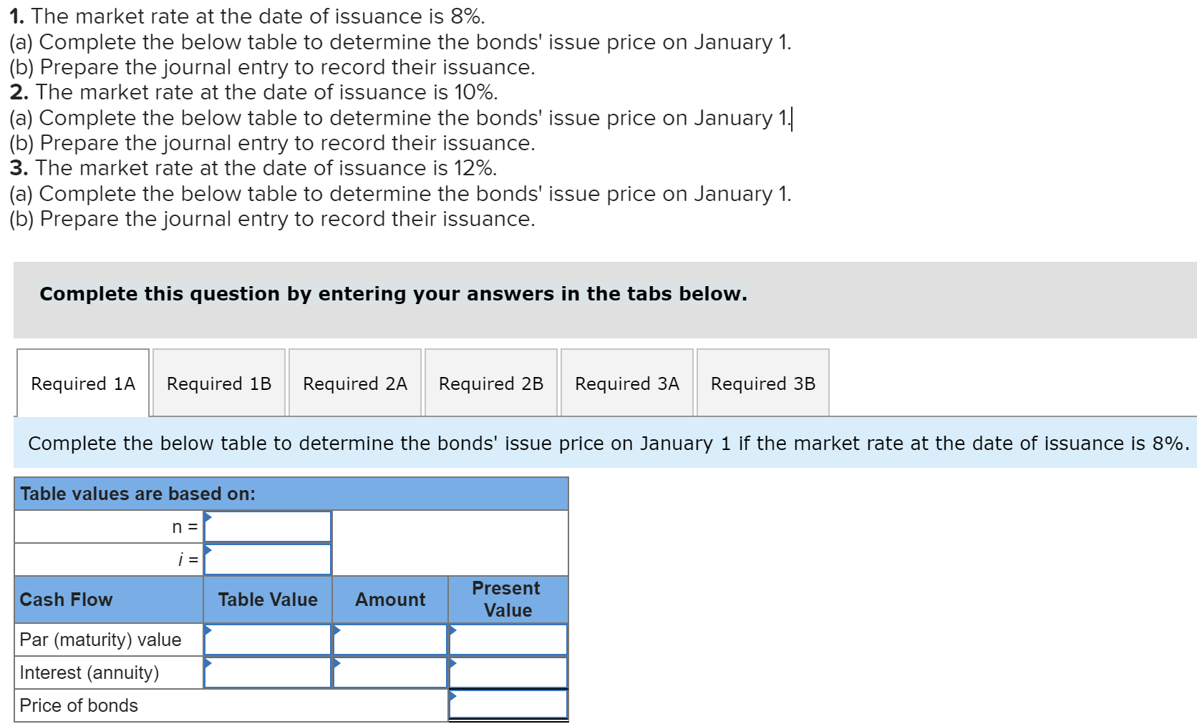The height and width of the screenshot is (724, 1197).
Task: Switch to the Required 1B tab
Action: click(218, 383)
